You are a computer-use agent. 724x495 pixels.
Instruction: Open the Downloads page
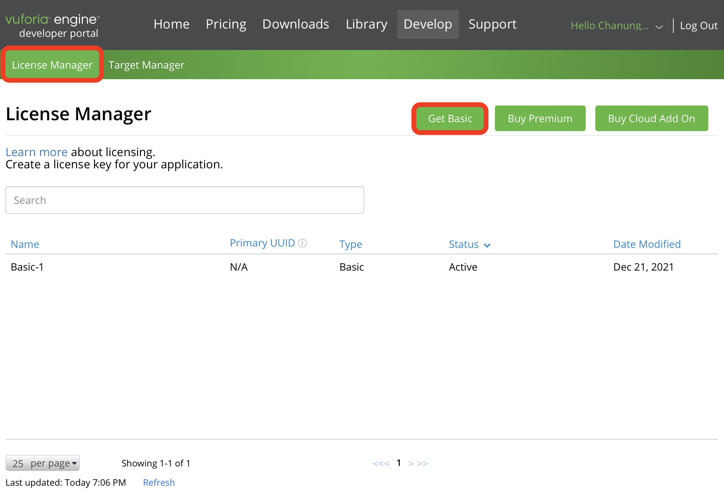pyautogui.click(x=296, y=24)
